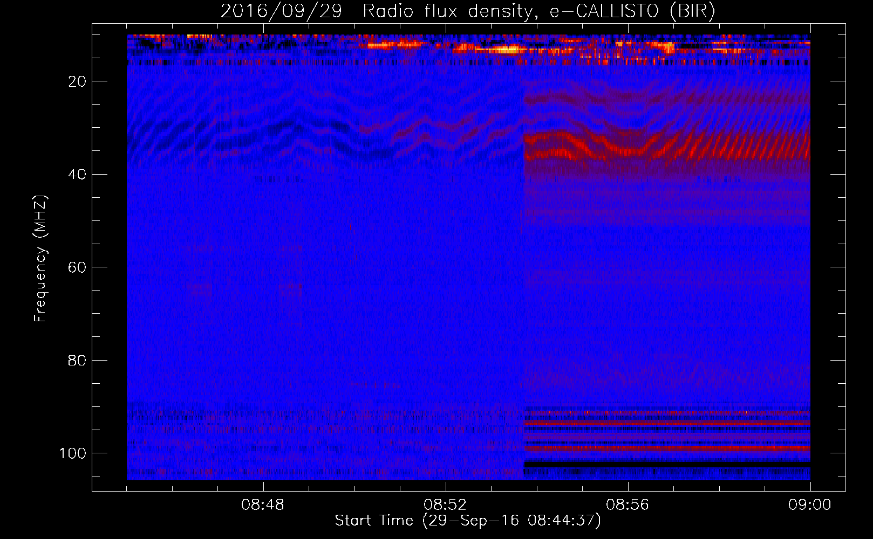Screen dimensions: 873x539
Task: Click the 'Start Time (29-Sep-16 08:44:37)' x-axis label
Action: 468,521
